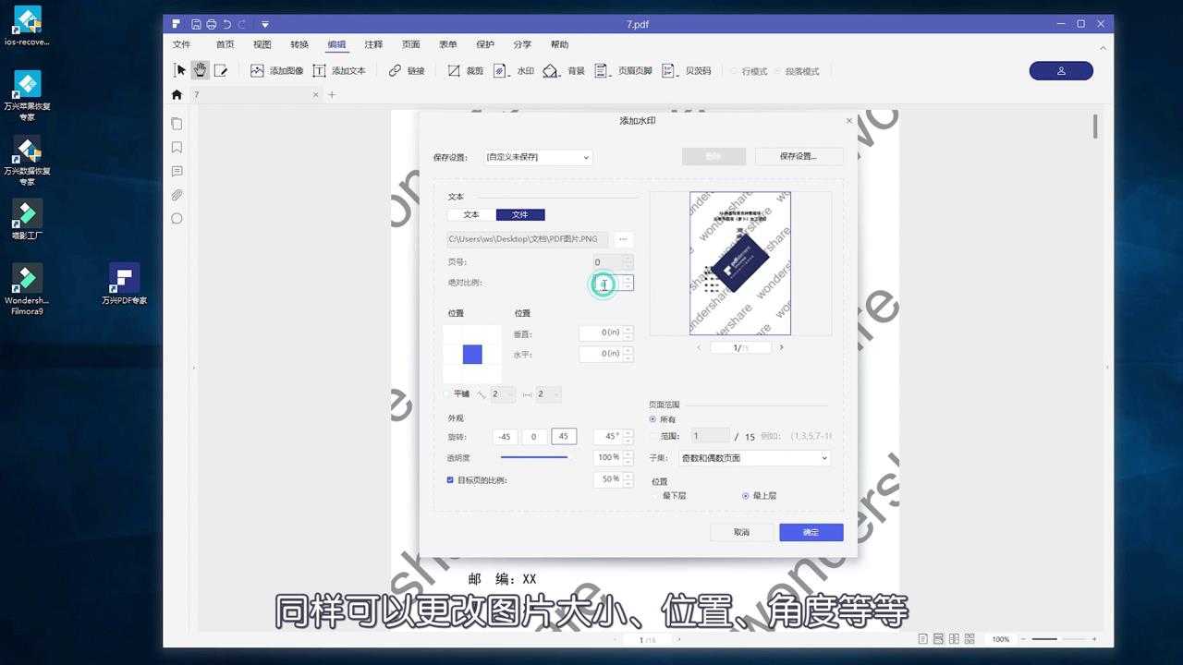Select the 文本 watermark source tab
This screenshot has width=1183, height=665.
tap(471, 214)
